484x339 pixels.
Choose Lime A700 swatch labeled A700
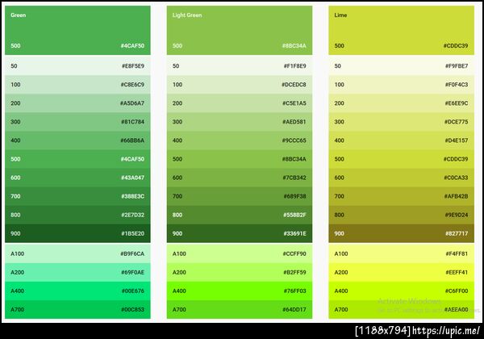401,309
